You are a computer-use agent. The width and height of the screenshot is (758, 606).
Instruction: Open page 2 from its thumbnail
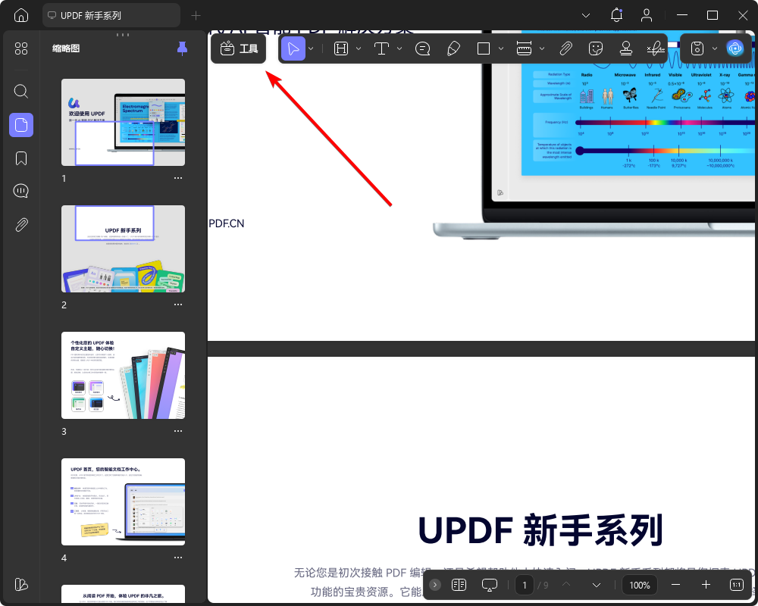123,248
